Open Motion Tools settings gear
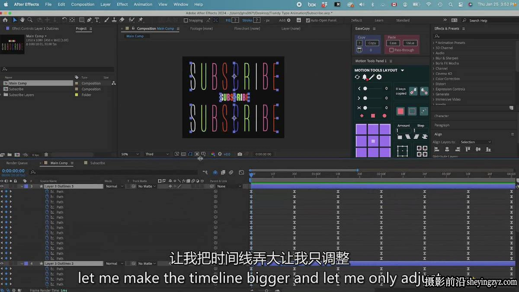The image size is (519, 292). click(x=379, y=77)
